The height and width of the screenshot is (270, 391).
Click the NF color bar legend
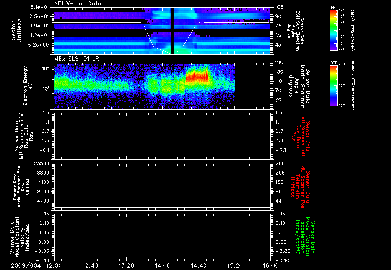334,30
